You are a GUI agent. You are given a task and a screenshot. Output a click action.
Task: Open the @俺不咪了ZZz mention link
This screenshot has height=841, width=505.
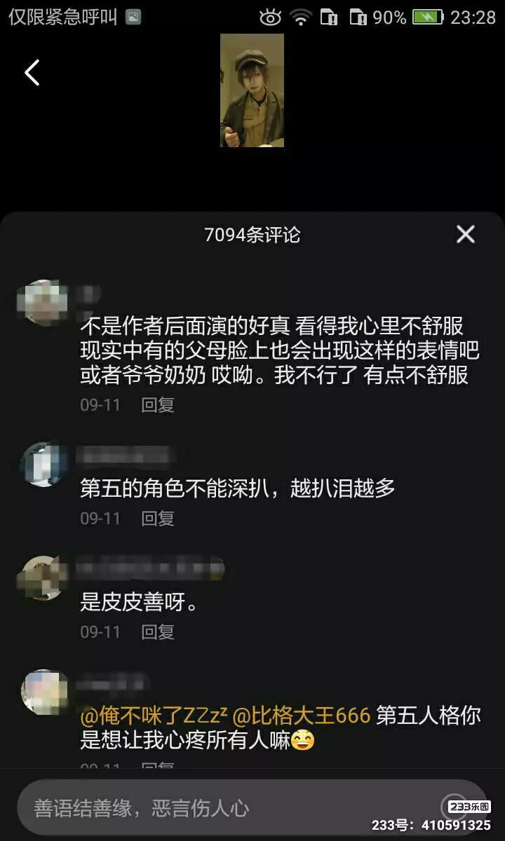(x=153, y=716)
